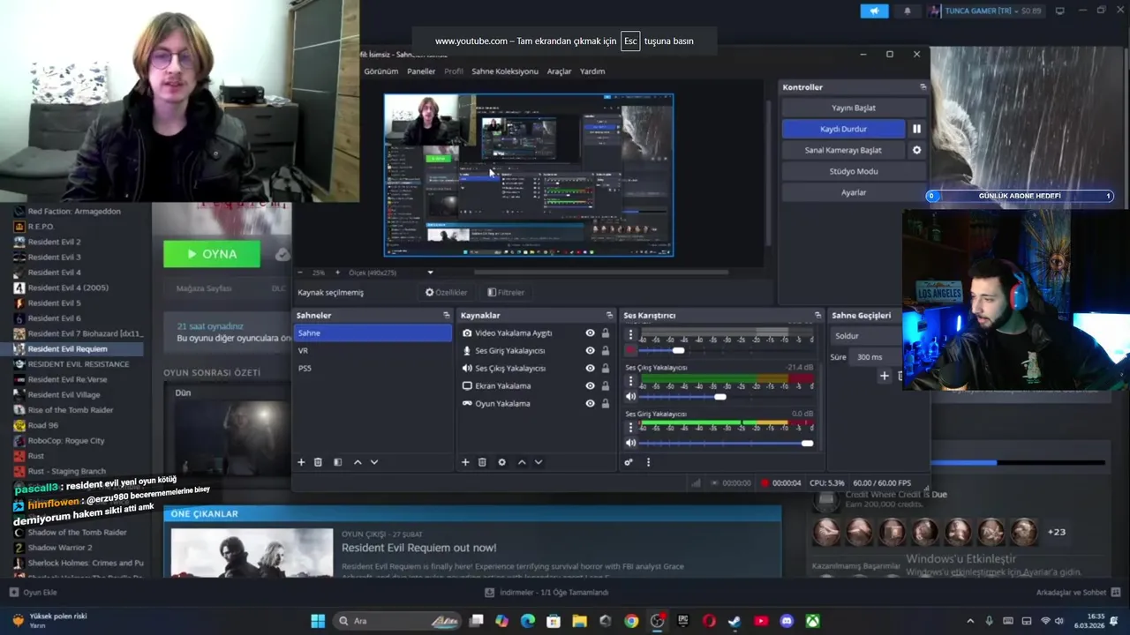Open the audio mixer three-dot menu at bottom
This screenshot has height=635, width=1130.
(x=648, y=462)
